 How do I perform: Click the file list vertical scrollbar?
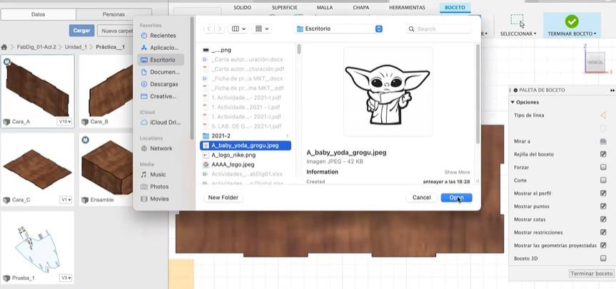[x=299, y=49]
